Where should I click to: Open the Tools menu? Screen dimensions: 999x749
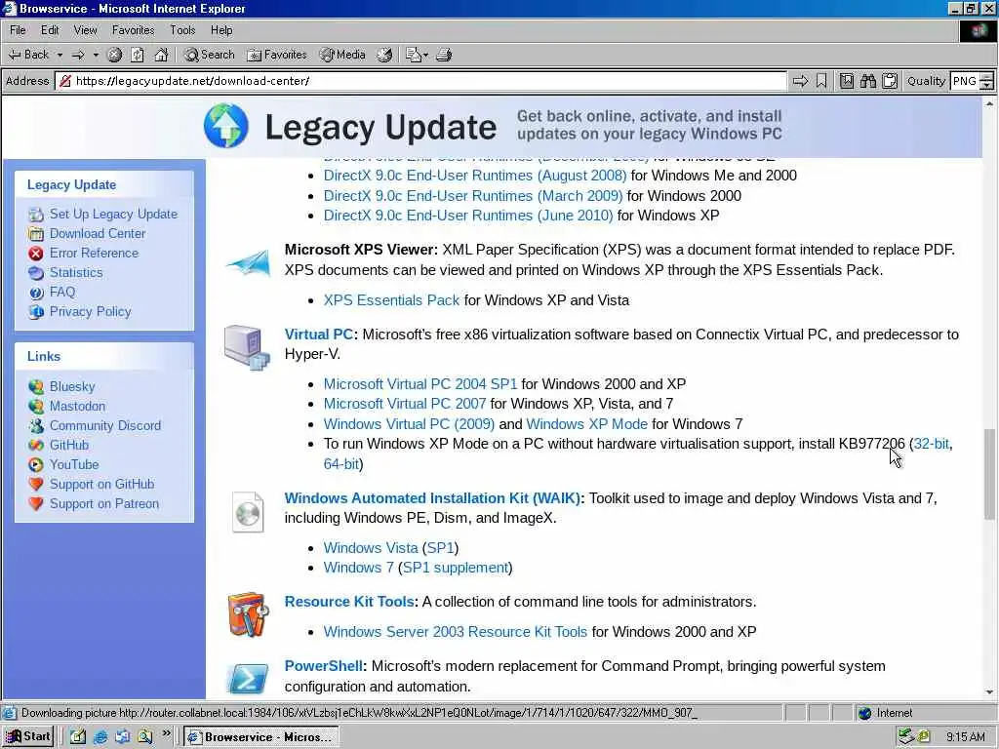(x=182, y=30)
